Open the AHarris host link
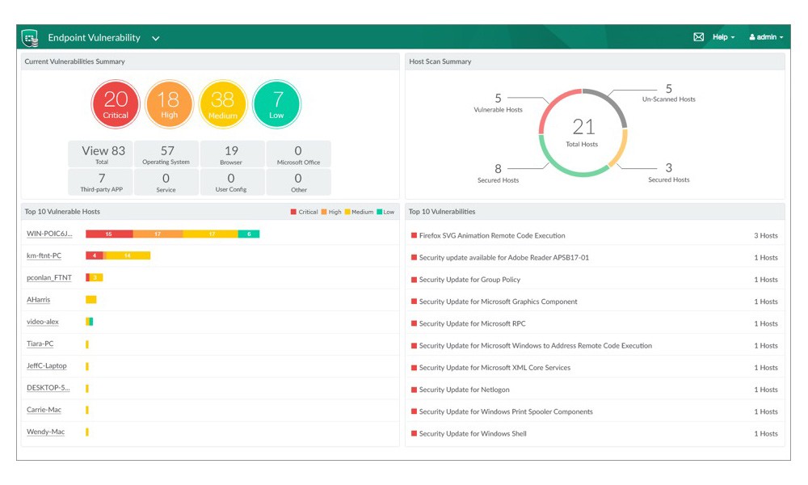 (x=38, y=299)
